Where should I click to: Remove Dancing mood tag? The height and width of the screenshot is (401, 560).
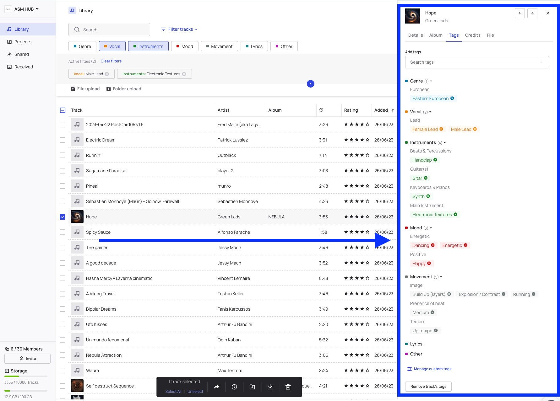click(433, 245)
